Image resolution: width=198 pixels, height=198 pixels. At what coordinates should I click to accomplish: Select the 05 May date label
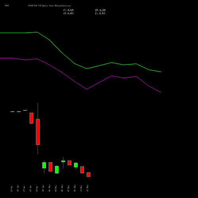[56, 188]
